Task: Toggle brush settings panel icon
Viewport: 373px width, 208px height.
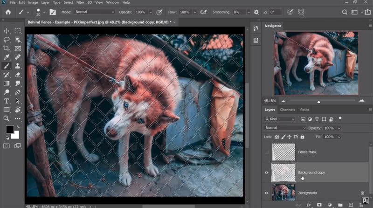Action: tap(53, 12)
